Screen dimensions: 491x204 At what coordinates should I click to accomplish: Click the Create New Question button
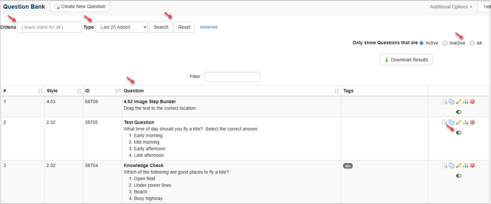tap(80, 6)
